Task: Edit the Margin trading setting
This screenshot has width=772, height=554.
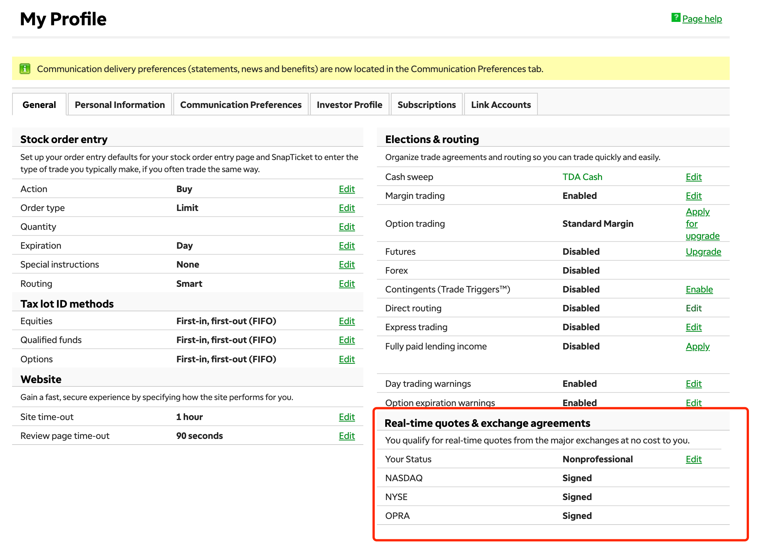Action: tap(694, 196)
